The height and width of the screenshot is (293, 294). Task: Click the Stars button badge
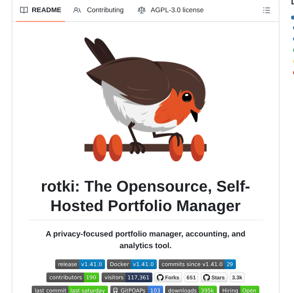(214, 277)
